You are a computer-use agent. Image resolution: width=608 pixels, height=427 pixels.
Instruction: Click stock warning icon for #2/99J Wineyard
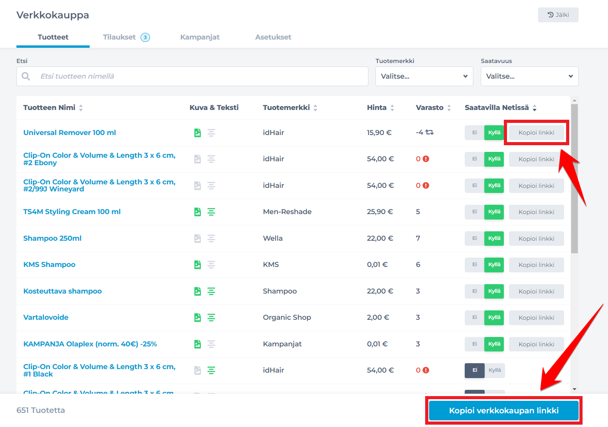pyautogui.click(x=426, y=186)
